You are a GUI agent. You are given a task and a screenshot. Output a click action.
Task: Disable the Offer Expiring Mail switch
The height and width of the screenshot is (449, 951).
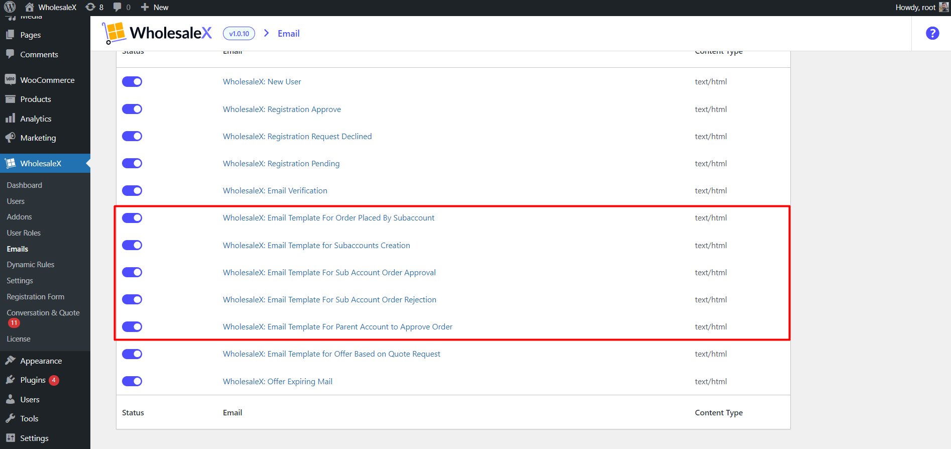[132, 381]
